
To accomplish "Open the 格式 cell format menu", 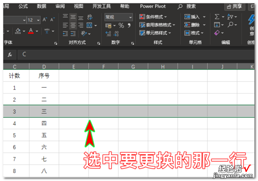I will [x=194, y=33].
